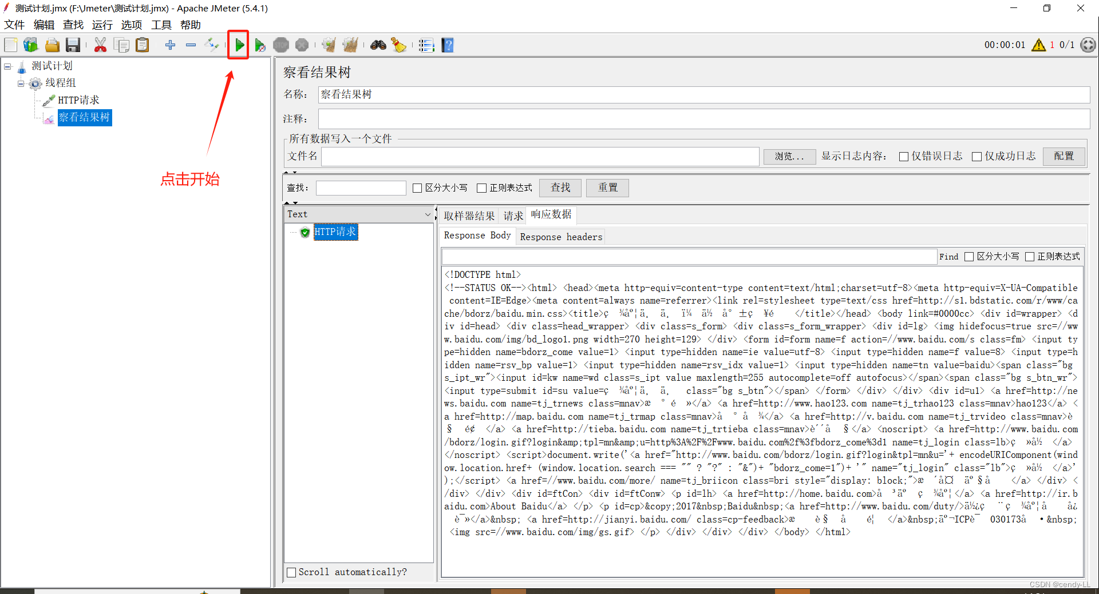Open Help with question mark icon
Screen dimensions: 1099x594
[448, 45]
